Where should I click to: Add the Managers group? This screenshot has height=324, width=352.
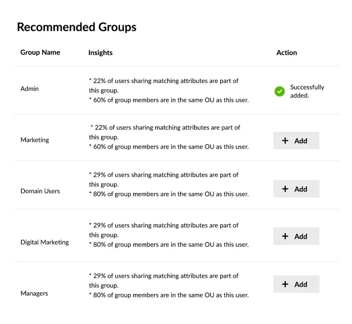tap(296, 284)
